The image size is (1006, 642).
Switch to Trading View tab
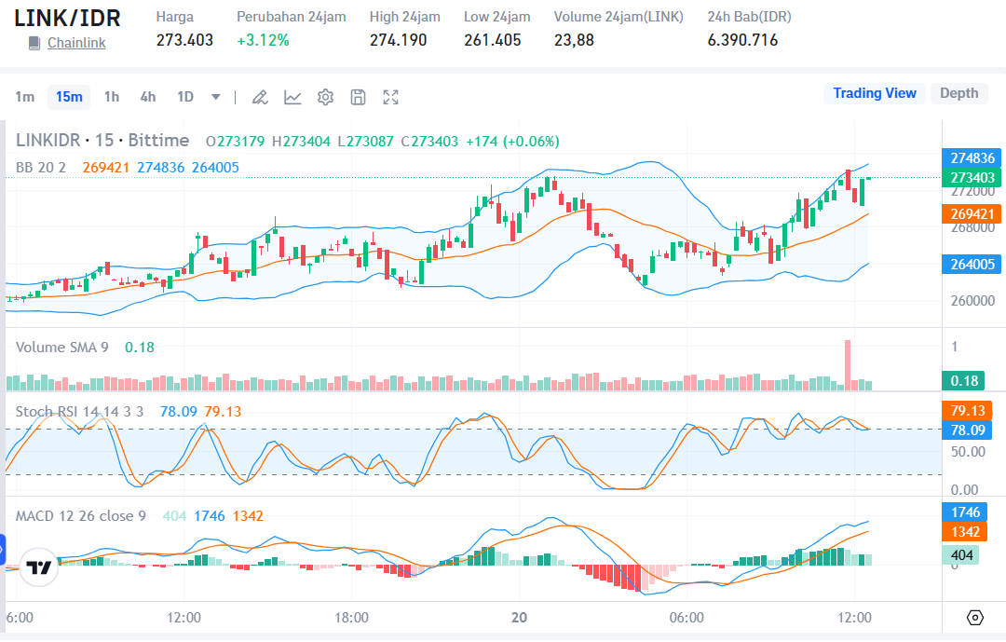(x=875, y=93)
